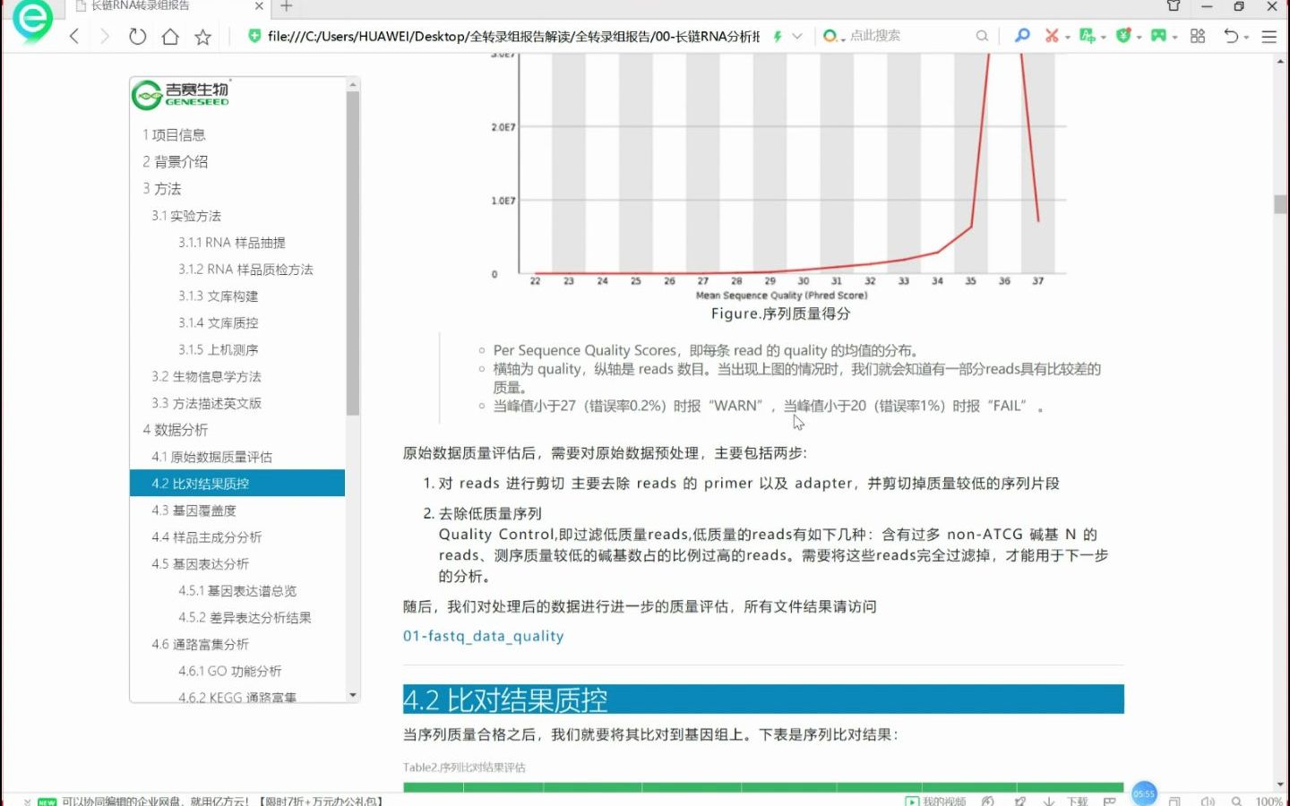Expand the undo closed tab dropdown arrow

point(1247,38)
